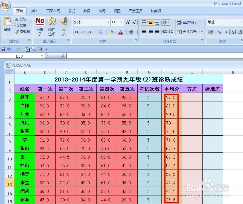Enable 自动换行 text wrapping
This screenshot has height=204, width=243.
tap(190, 22)
